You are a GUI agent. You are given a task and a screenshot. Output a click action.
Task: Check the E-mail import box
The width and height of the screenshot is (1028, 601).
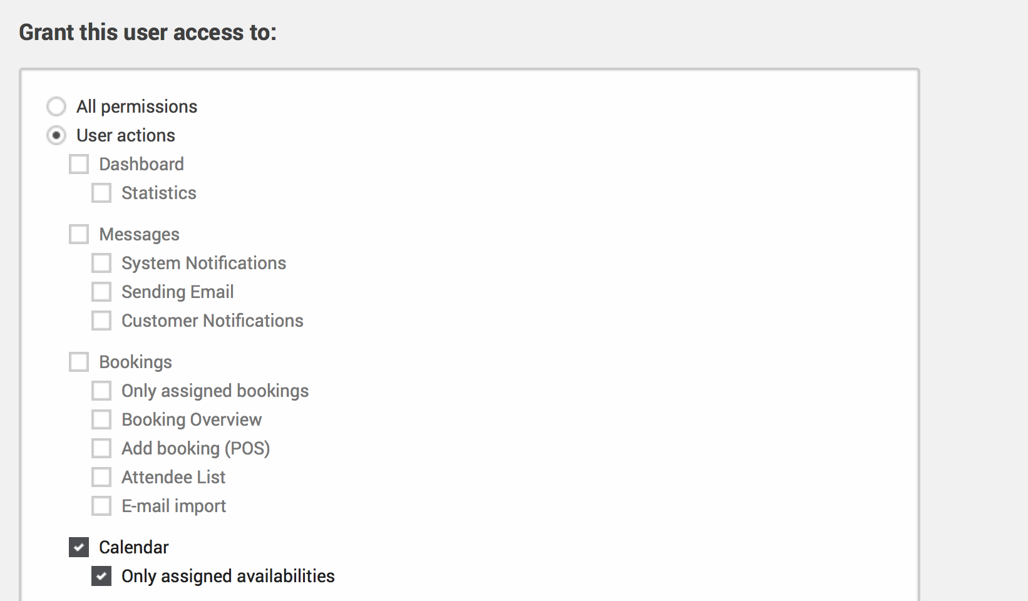click(x=101, y=506)
